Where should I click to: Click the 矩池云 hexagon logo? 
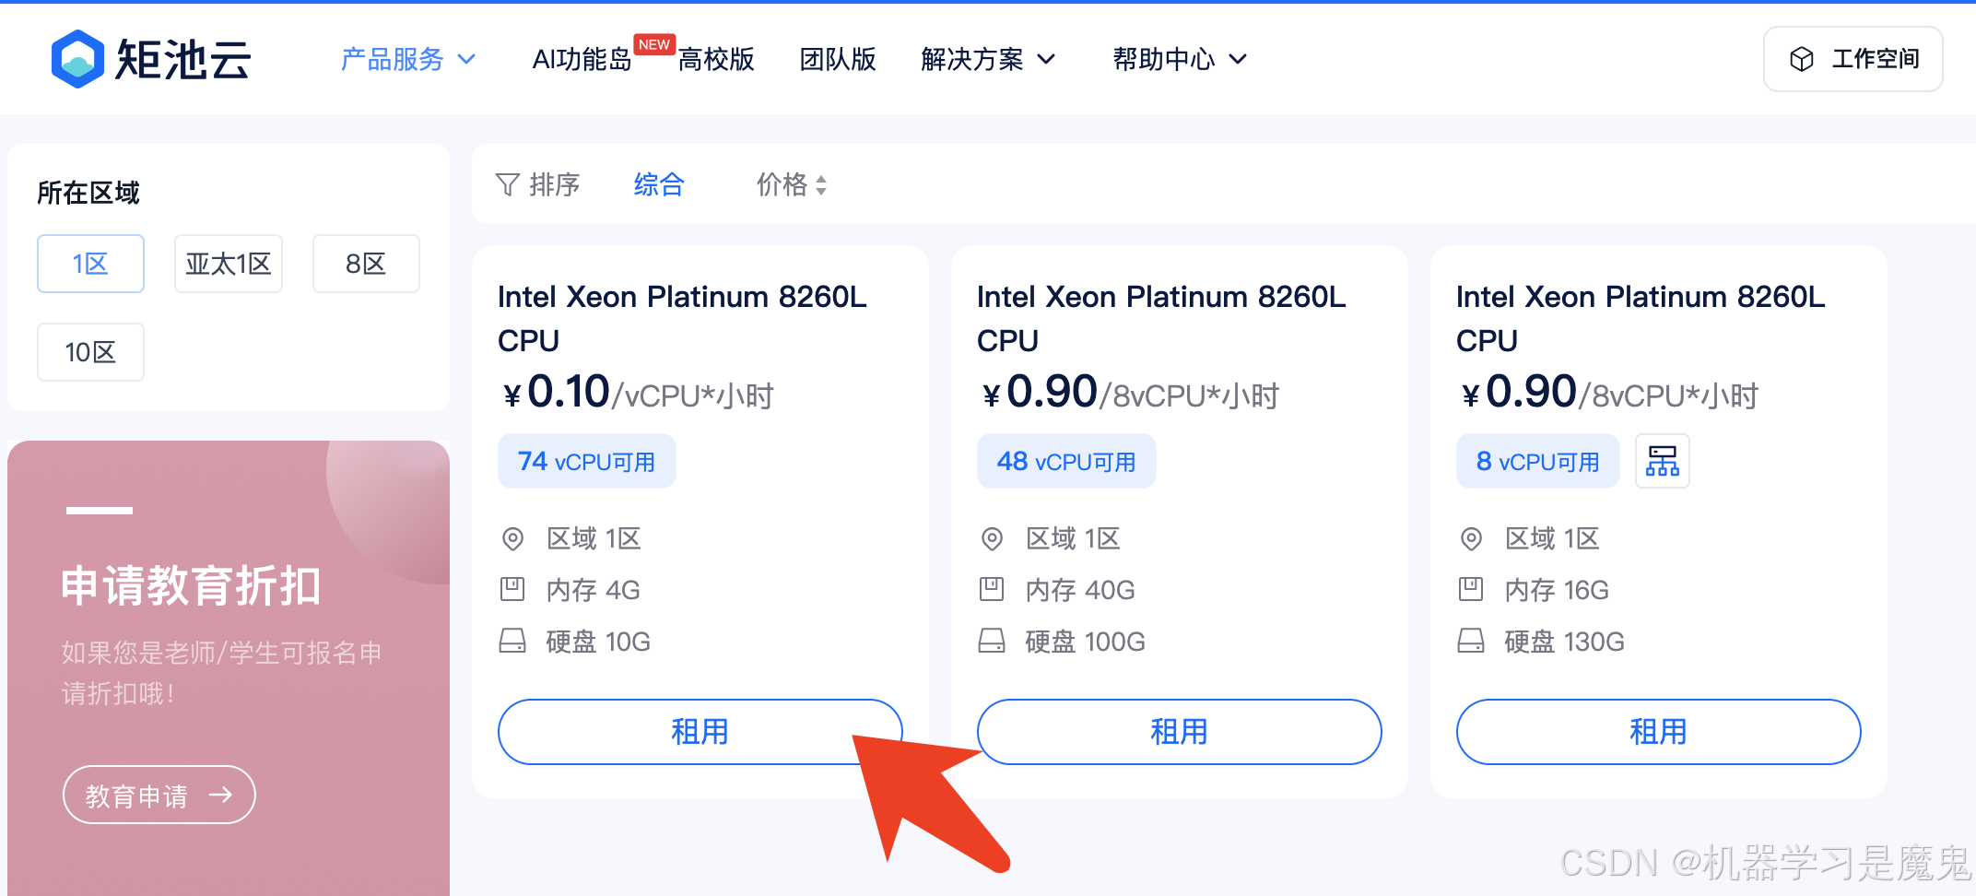click(x=77, y=59)
